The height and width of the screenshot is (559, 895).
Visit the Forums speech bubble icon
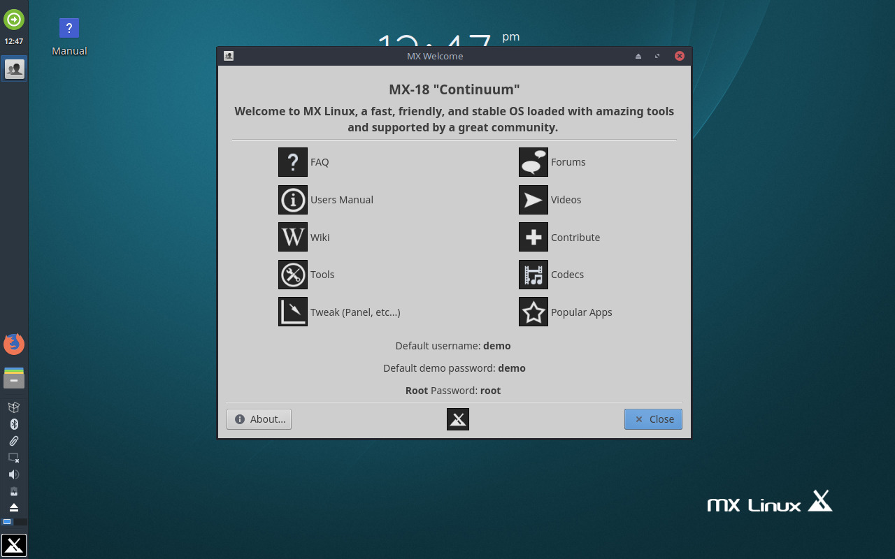(x=534, y=162)
